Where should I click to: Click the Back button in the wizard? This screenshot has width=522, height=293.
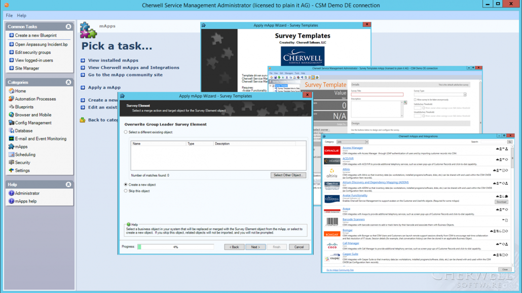pyautogui.click(x=234, y=247)
